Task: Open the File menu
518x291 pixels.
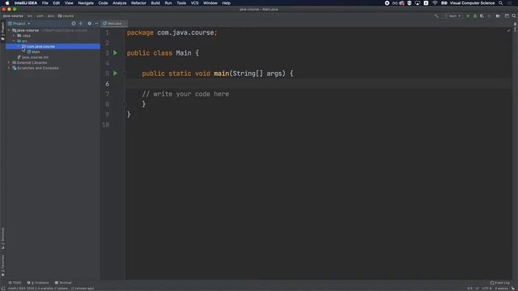Action: (45, 3)
